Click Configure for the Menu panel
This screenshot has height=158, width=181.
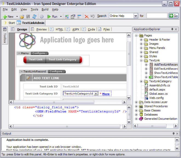click(x=40, y=53)
